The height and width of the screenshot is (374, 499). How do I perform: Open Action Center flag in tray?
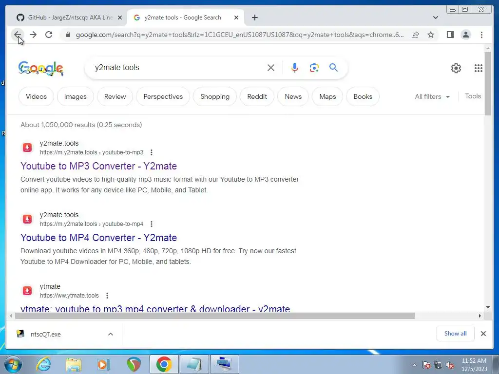(426, 365)
